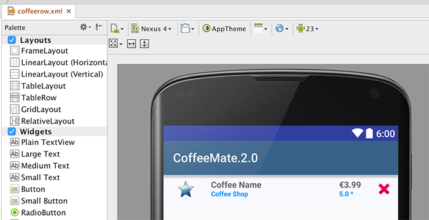Click the hide palette panel icon
Viewport: 429px width, 220px height.
coord(99,27)
